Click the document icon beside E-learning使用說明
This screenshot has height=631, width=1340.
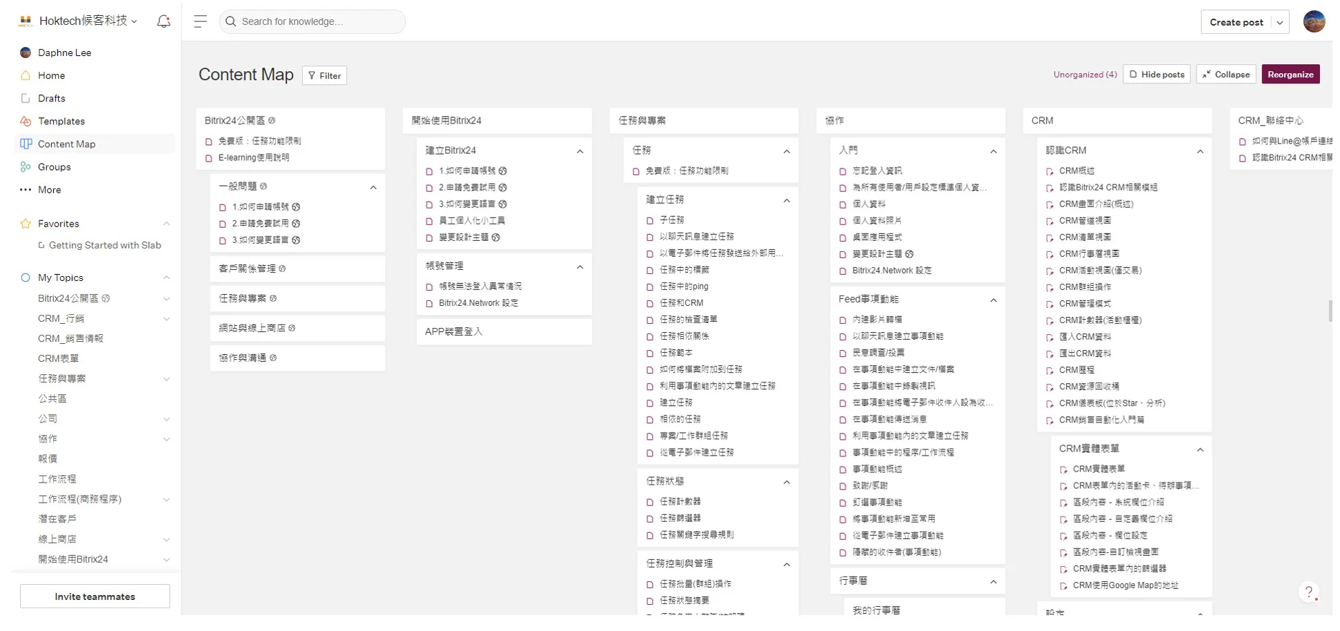point(208,158)
